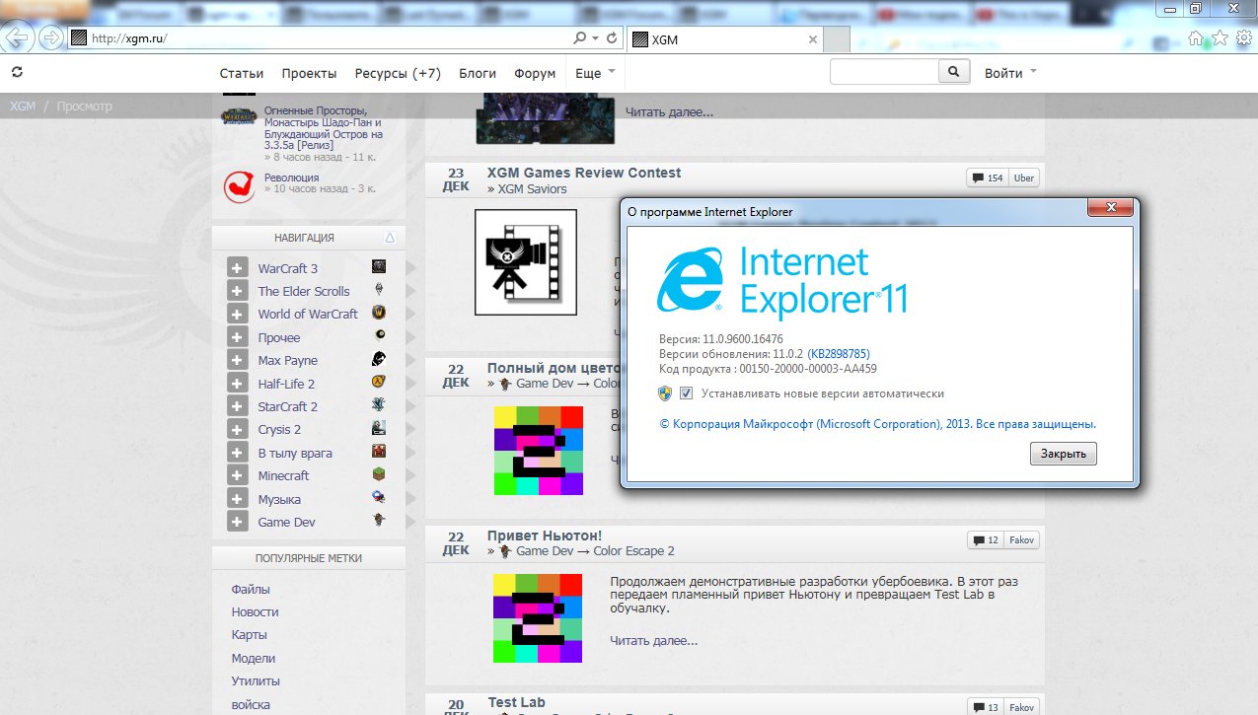
Task: Open the XGM Saviors project link
Action: click(x=532, y=188)
